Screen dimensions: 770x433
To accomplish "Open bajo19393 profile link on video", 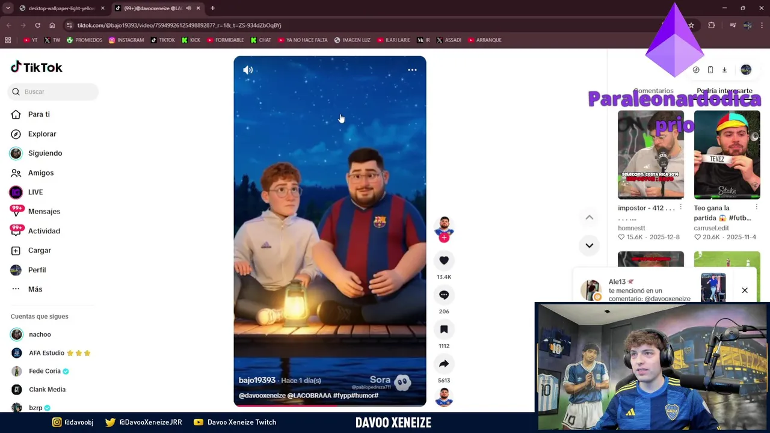I will [x=257, y=380].
